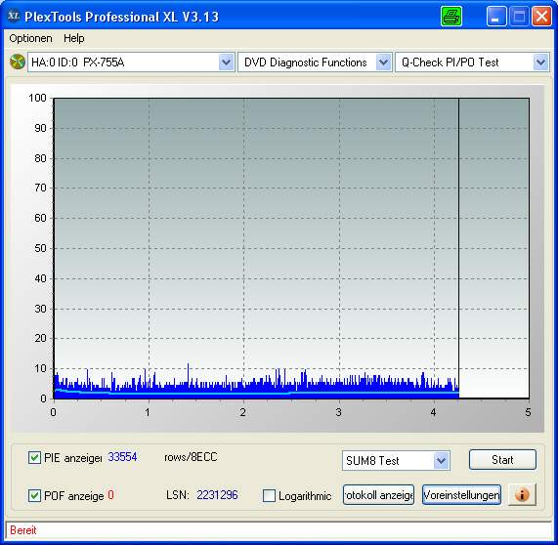
Task: Open the Optionen menu
Action: point(30,38)
